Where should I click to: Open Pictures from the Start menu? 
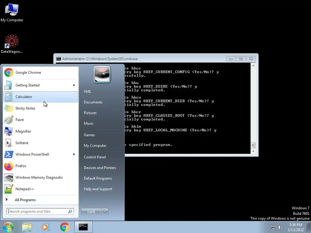tap(90, 113)
